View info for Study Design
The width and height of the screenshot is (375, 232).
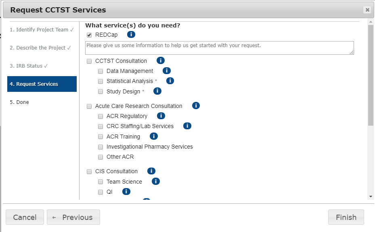click(157, 91)
